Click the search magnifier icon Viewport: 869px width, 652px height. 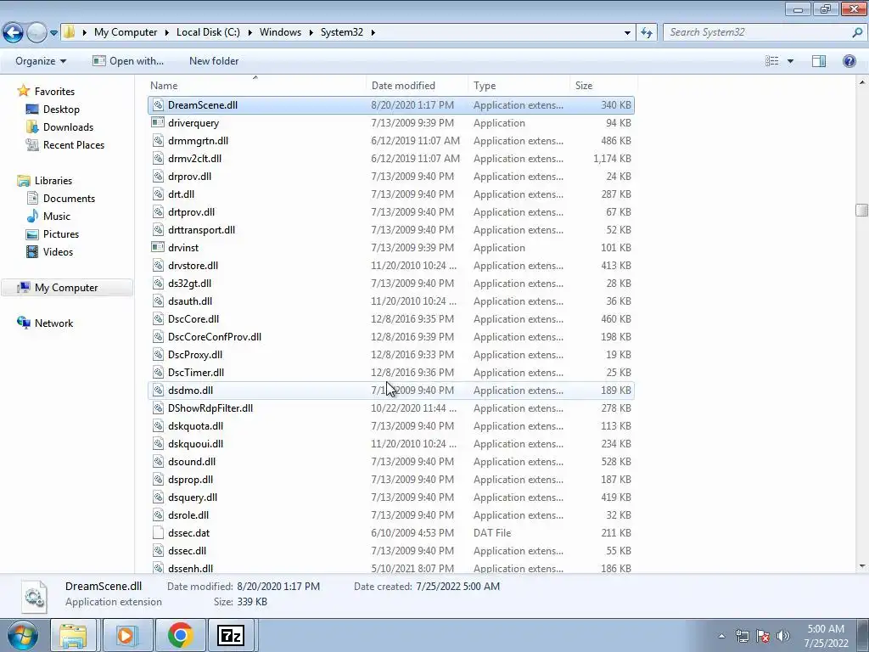pos(857,32)
